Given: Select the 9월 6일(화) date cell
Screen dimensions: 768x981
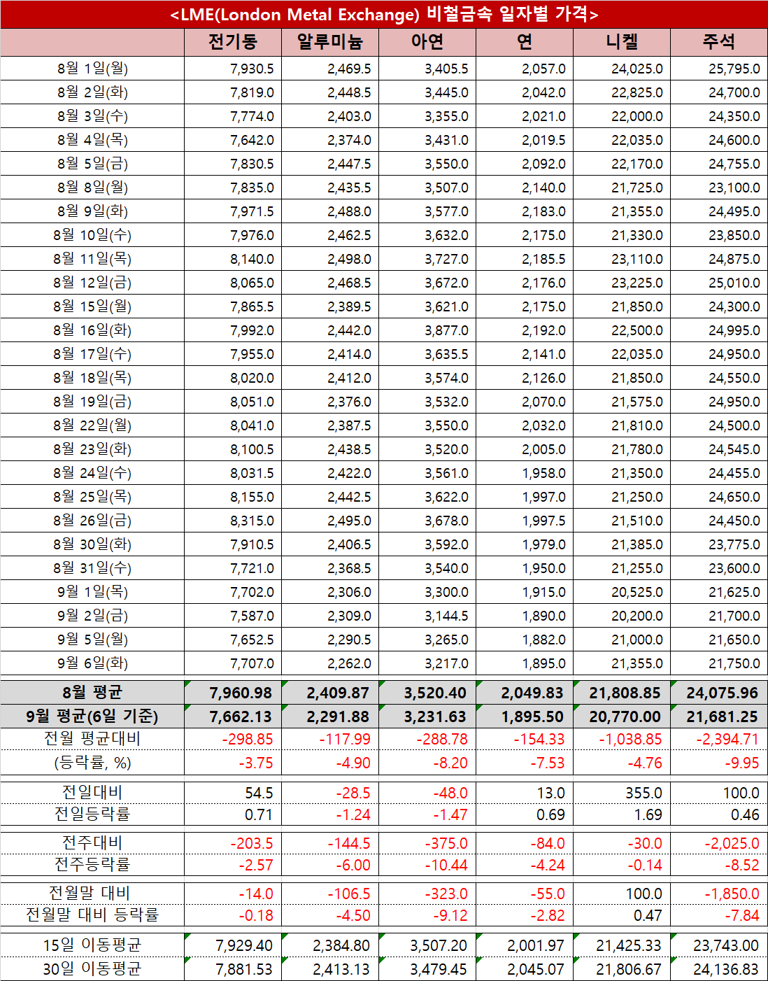Looking at the screenshot, I should point(92,663).
